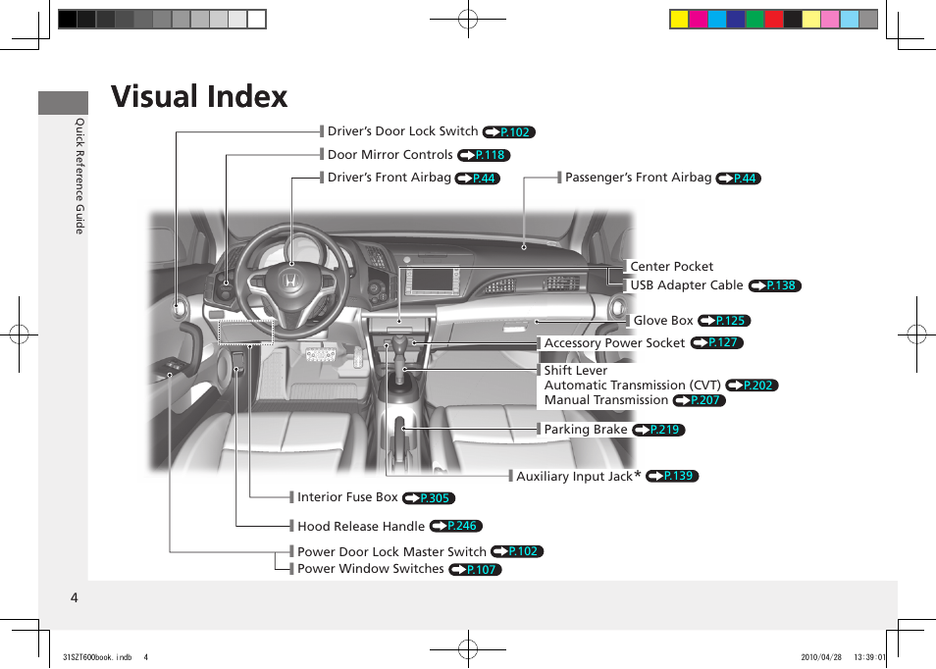
Task: Select the "Visual Index" heading
Action: 199,96
